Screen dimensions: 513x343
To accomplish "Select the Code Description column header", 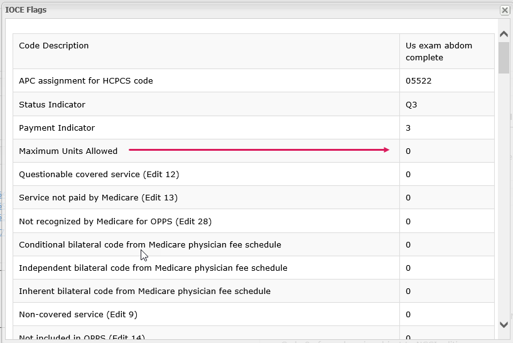I will coord(54,46).
